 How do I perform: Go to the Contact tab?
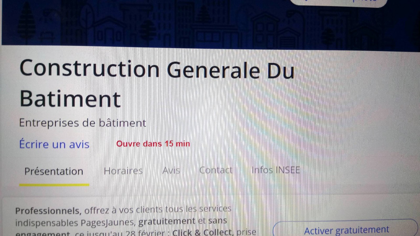(216, 170)
